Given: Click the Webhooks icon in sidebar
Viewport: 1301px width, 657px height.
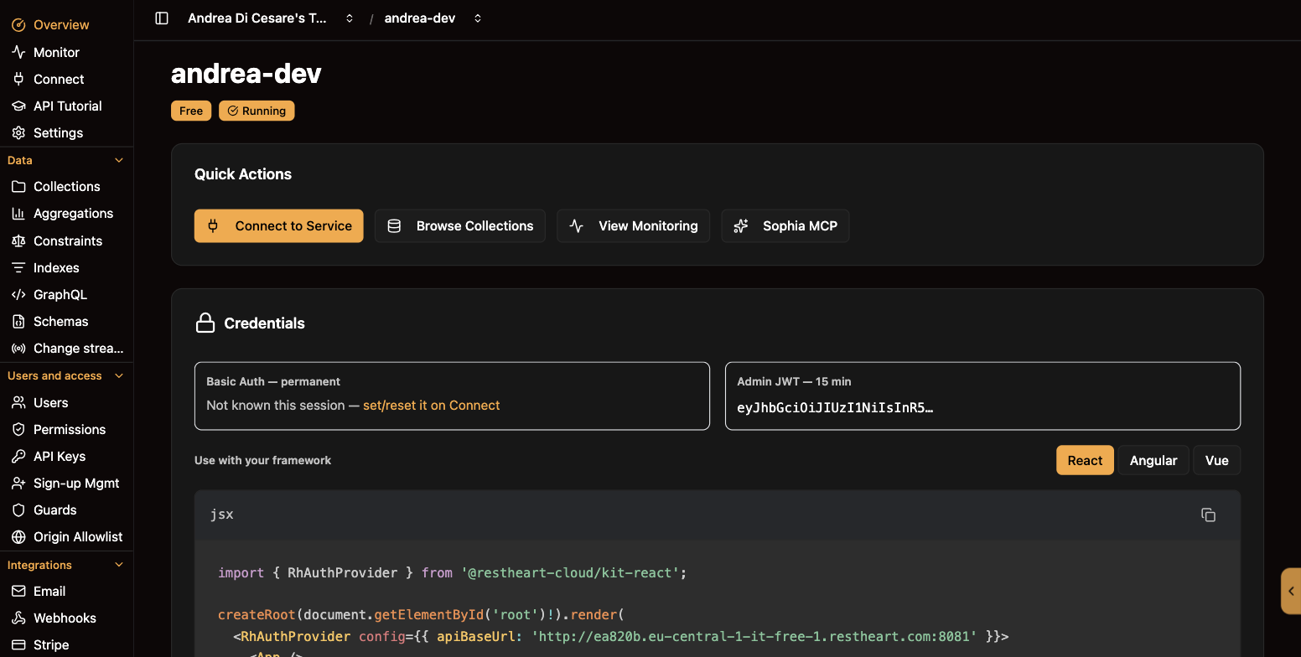Looking at the screenshot, I should pos(18,618).
